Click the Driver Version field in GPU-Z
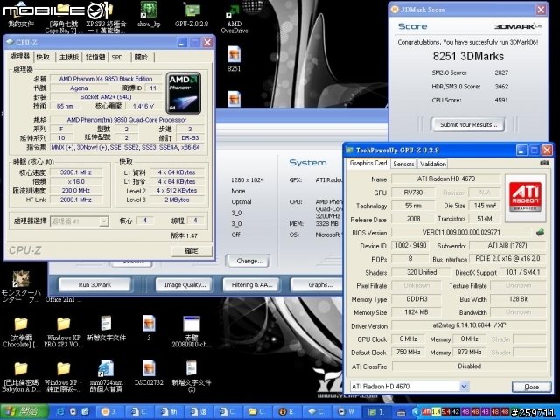 click(x=469, y=325)
